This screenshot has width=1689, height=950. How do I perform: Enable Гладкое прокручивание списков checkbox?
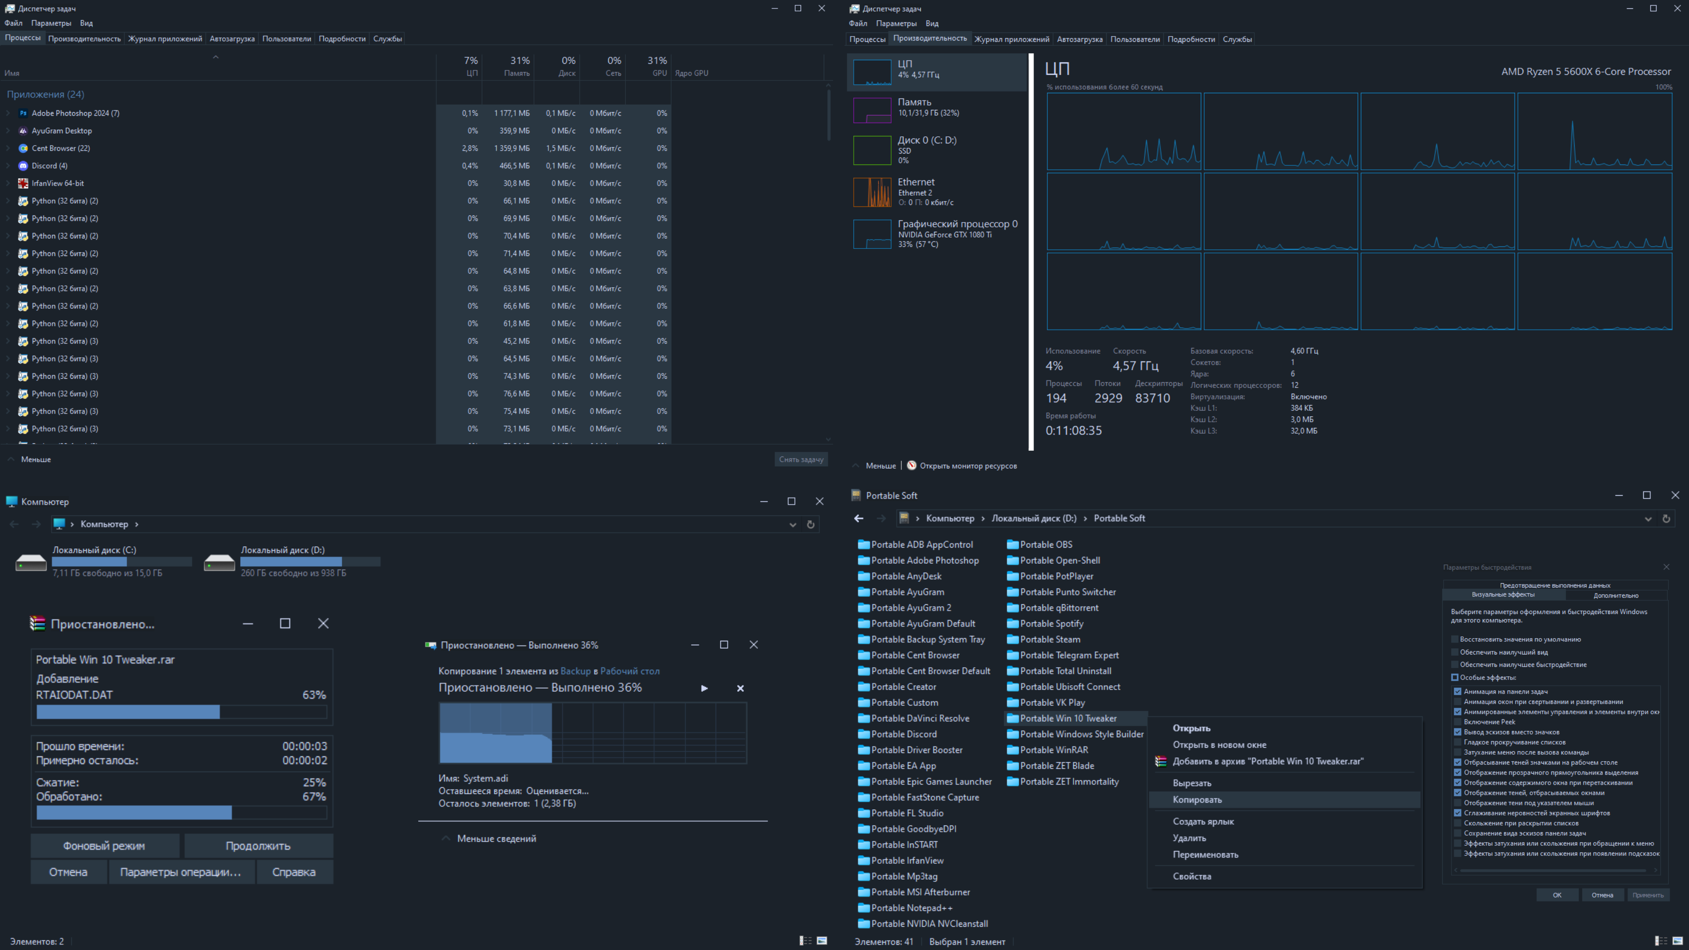1457,742
